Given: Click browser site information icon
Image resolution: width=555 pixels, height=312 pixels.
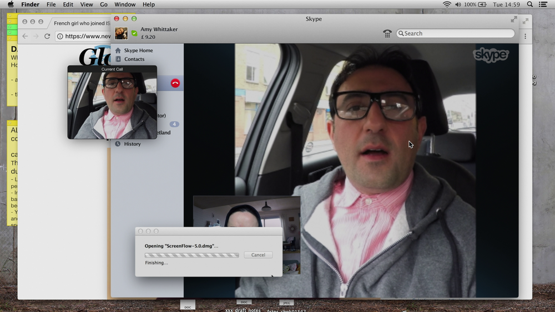Looking at the screenshot, I should pyautogui.click(x=60, y=36).
